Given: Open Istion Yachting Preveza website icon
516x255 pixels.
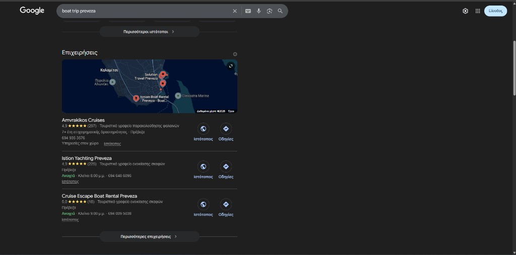Looking at the screenshot, I should coord(203,166).
